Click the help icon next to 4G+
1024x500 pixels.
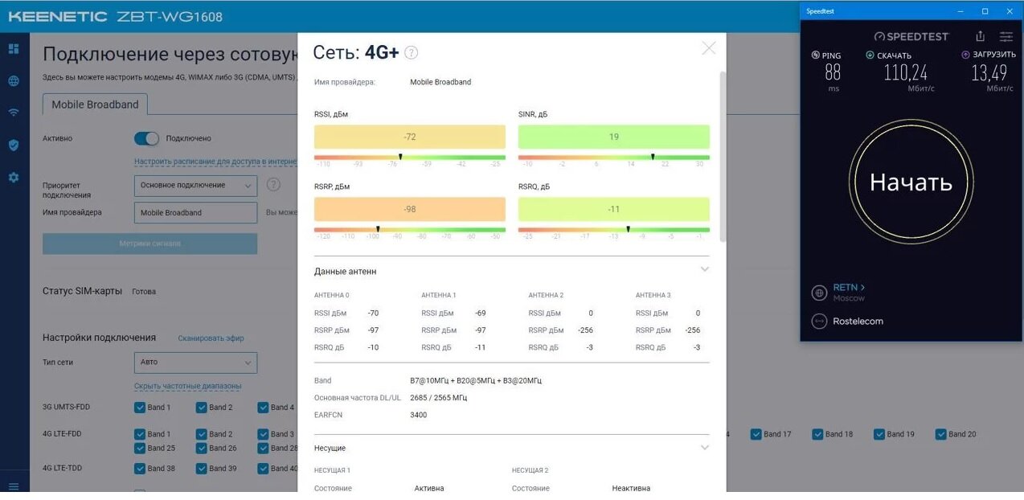pos(411,53)
